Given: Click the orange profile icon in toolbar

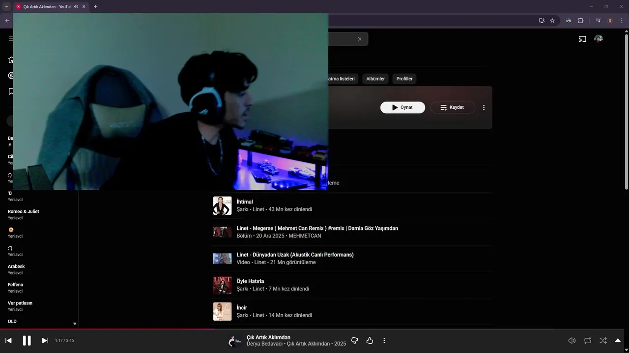Looking at the screenshot, I should 610,21.
